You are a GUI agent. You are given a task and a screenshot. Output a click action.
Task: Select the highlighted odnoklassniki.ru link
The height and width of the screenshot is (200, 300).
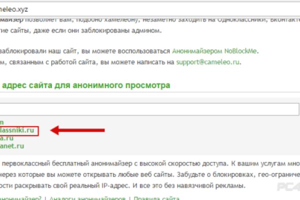pyautogui.click(x=18, y=130)
